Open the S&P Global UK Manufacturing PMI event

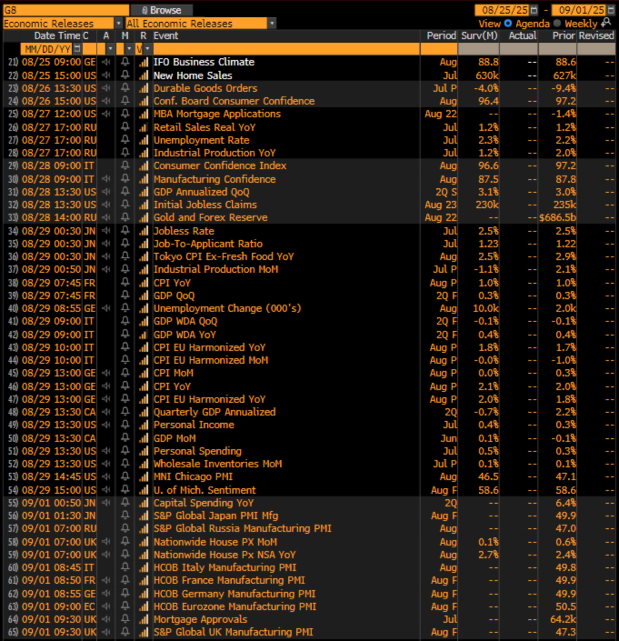point(233,632)
